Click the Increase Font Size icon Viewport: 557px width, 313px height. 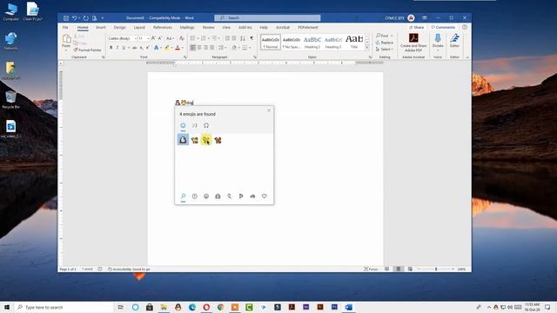(x=153, y=38)
